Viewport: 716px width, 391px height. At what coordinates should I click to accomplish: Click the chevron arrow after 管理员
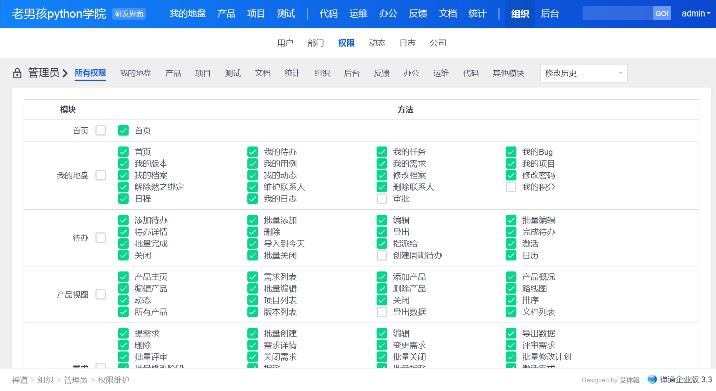65,73
